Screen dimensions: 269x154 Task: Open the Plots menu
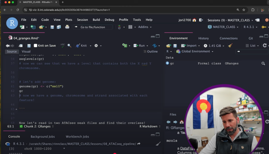coord(69,20)
